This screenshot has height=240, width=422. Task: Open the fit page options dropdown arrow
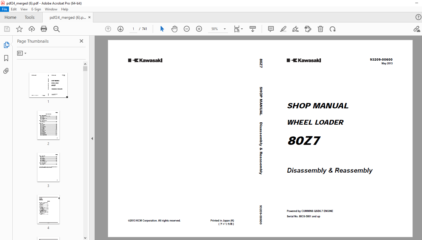pos(242,29)
